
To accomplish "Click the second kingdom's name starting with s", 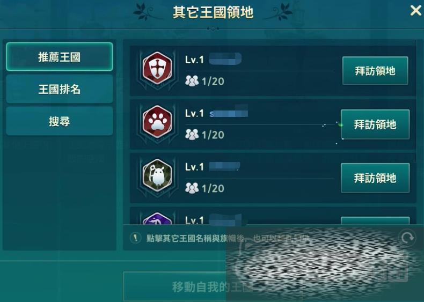I will pyautogui.click(x=229, y=112).
